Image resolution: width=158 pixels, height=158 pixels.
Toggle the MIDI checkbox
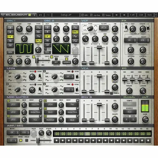pyautogui.click(x=83, y=15)
